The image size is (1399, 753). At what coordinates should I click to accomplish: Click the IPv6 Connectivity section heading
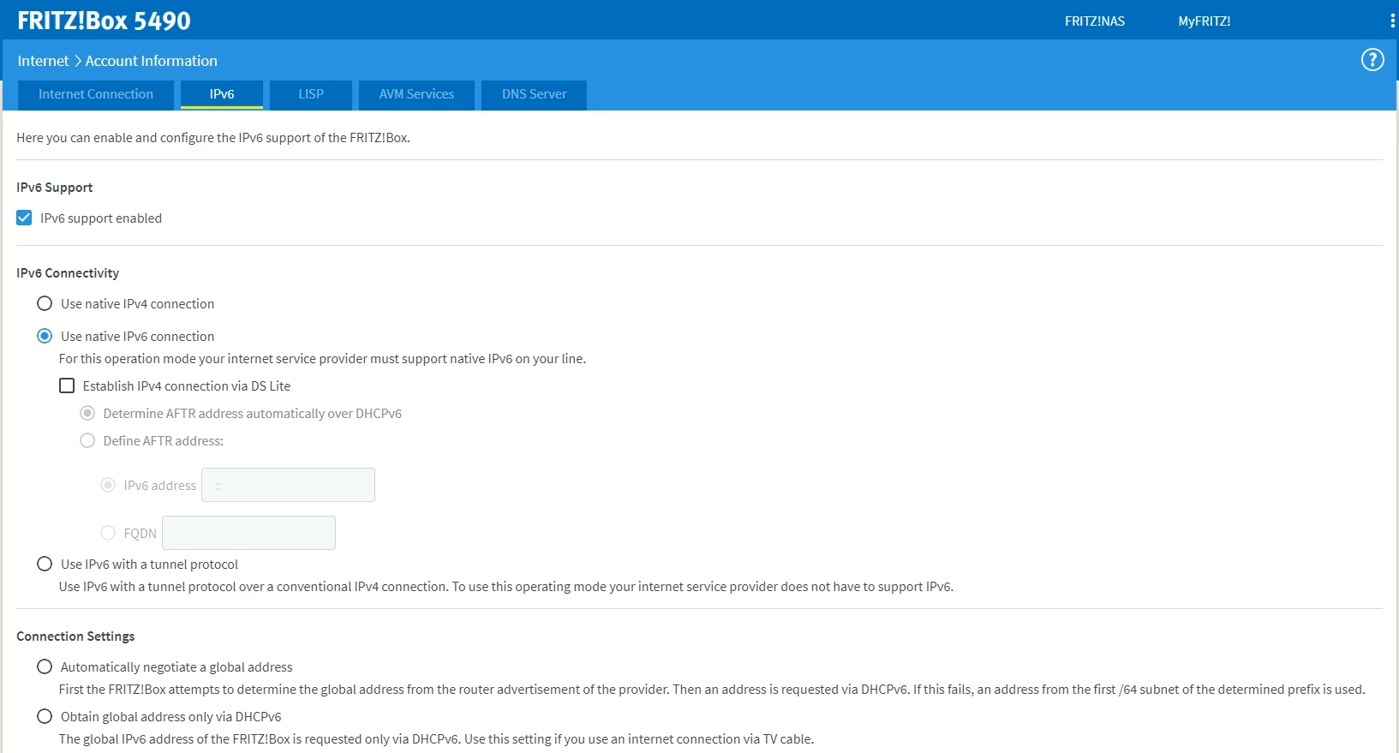[68, 273]
